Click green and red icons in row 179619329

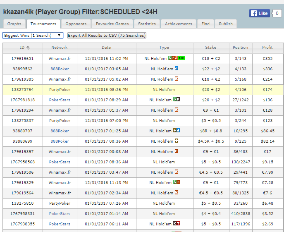point(177,182)
